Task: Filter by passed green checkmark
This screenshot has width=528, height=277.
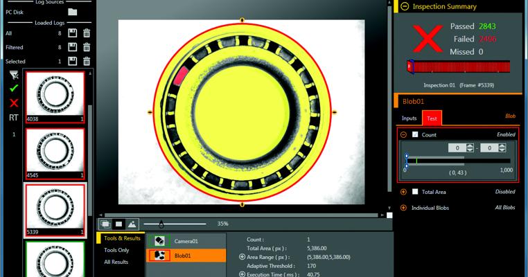Action: (x=14, y=88)
